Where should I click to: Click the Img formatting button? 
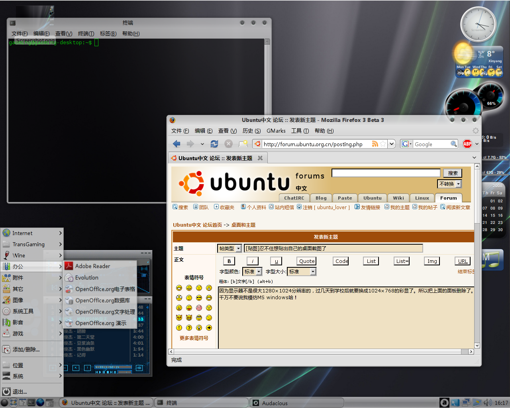432,261
